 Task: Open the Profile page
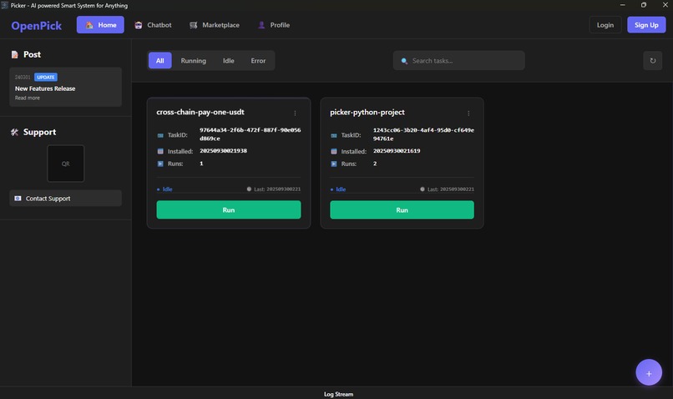click(273, 25)
